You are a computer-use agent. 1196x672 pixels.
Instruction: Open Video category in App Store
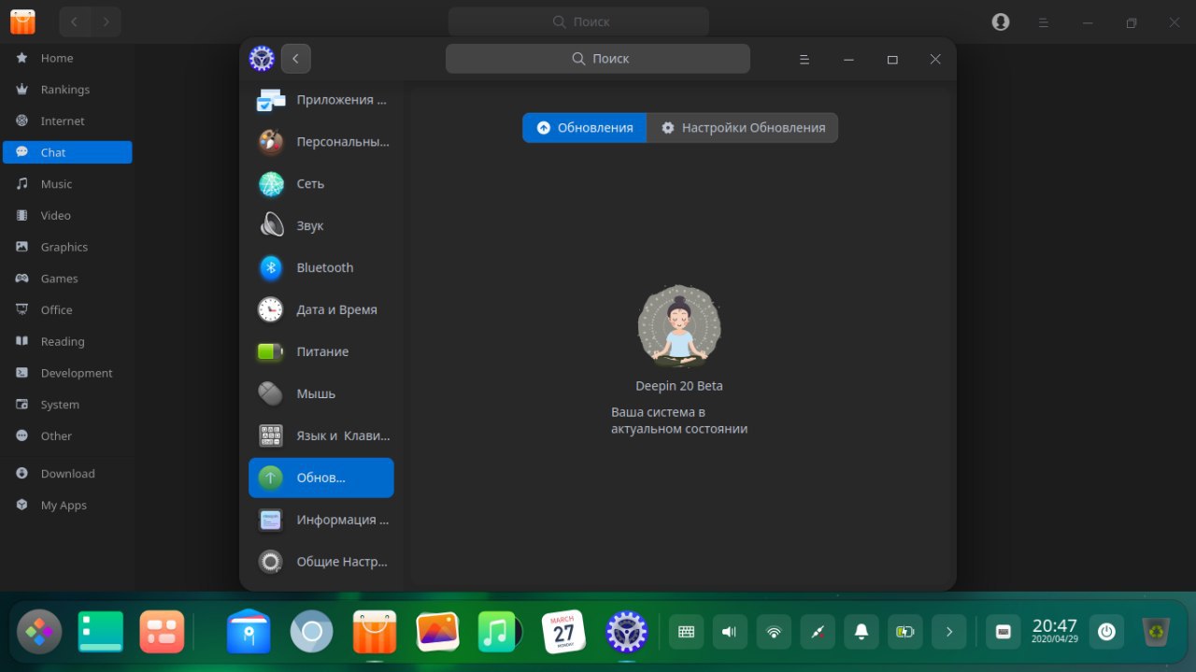click(x=67, y=216)
